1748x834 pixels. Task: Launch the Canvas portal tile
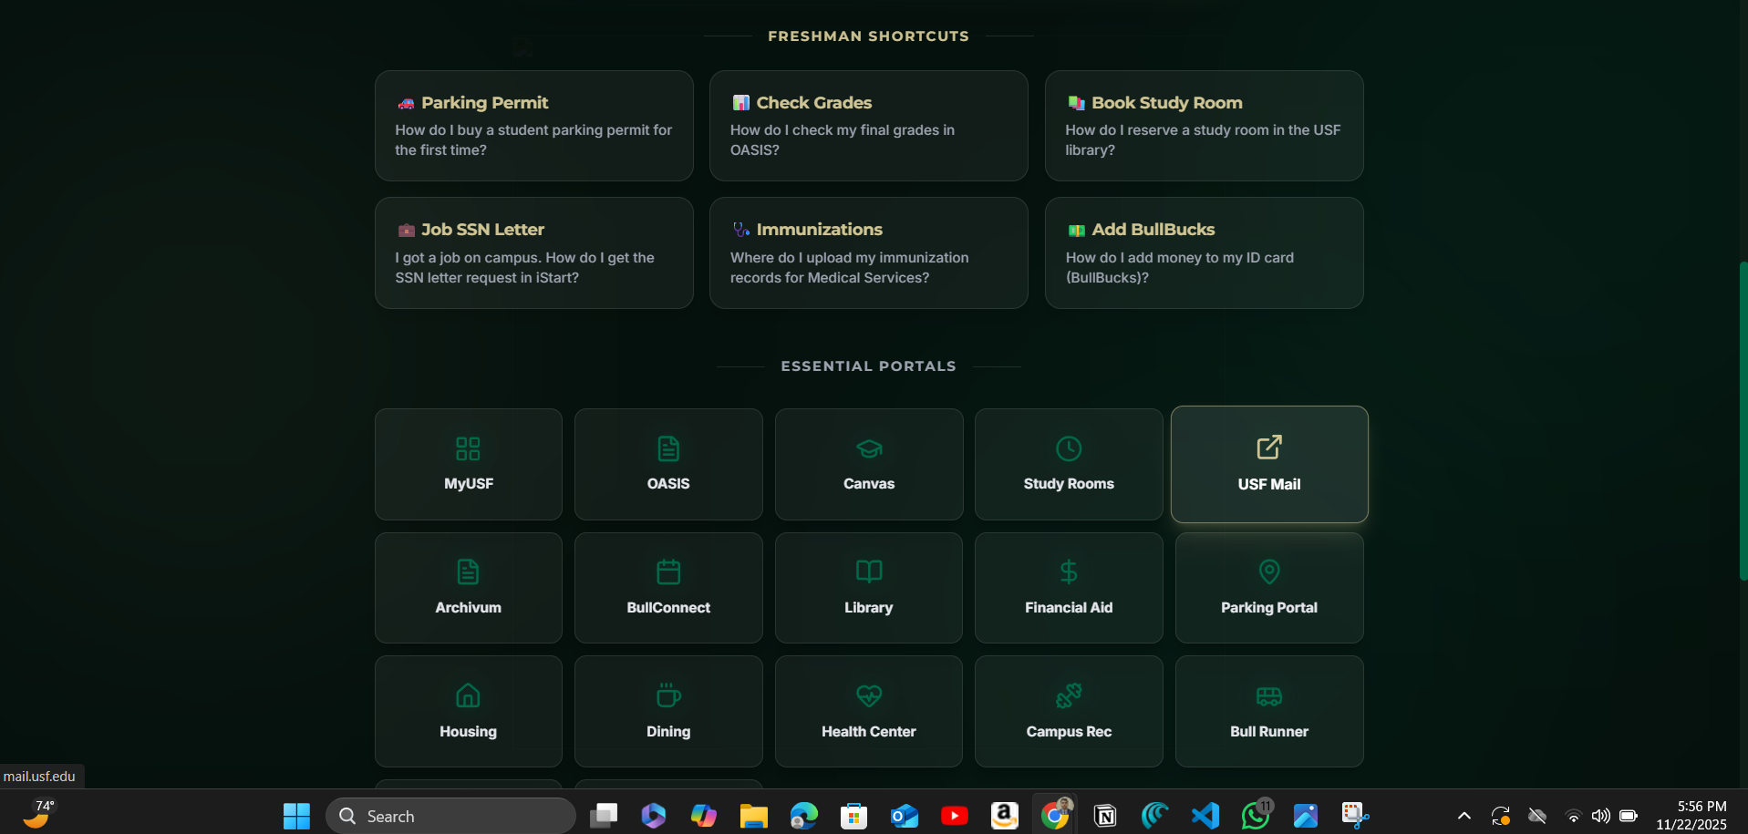pos(869,464)
